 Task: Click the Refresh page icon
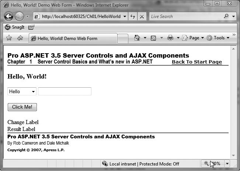(x=133, y=16)
